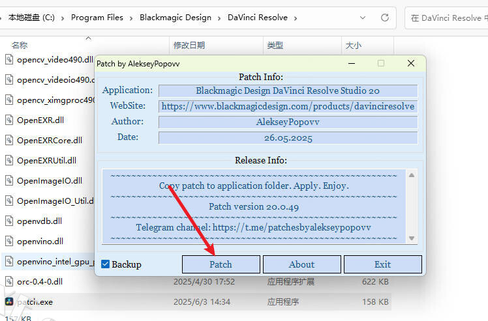Click the WebSite URL field
This screenshot has width=488, height=321.
[x=288, y=106]
